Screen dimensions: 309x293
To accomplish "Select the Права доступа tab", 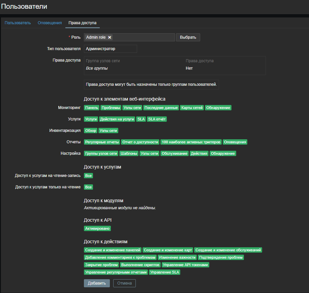I will click(82, 23).
